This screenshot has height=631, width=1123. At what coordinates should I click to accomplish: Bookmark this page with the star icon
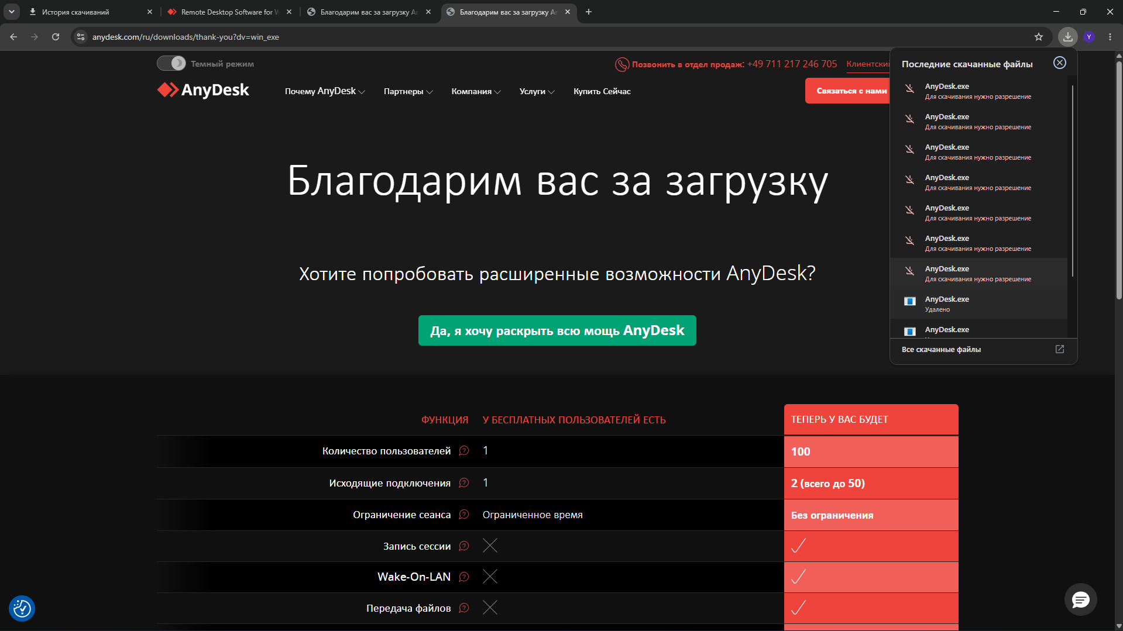[1039, 37]
